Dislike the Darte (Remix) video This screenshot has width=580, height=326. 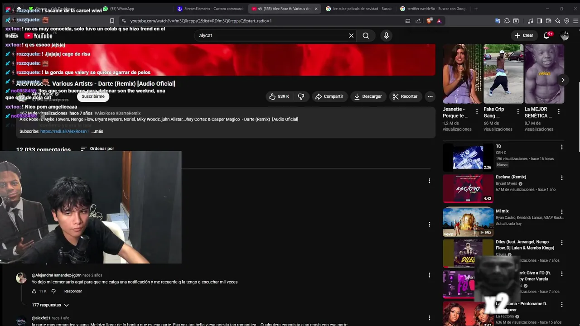click(301, 96)
